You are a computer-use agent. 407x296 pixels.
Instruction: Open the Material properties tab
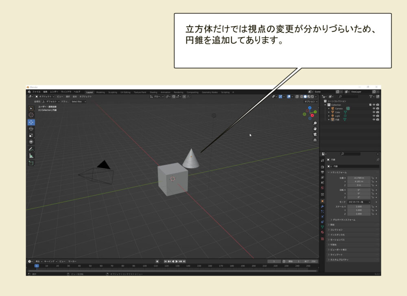(322, 232)
